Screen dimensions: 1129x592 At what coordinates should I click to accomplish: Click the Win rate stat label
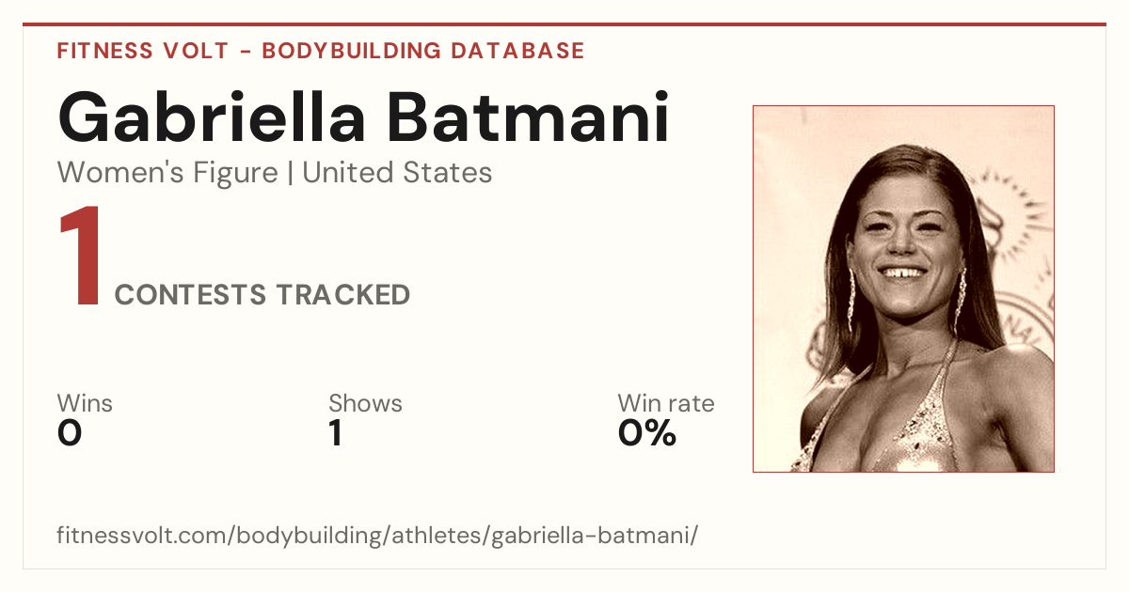pyautogui.click(x=666, y=403)
